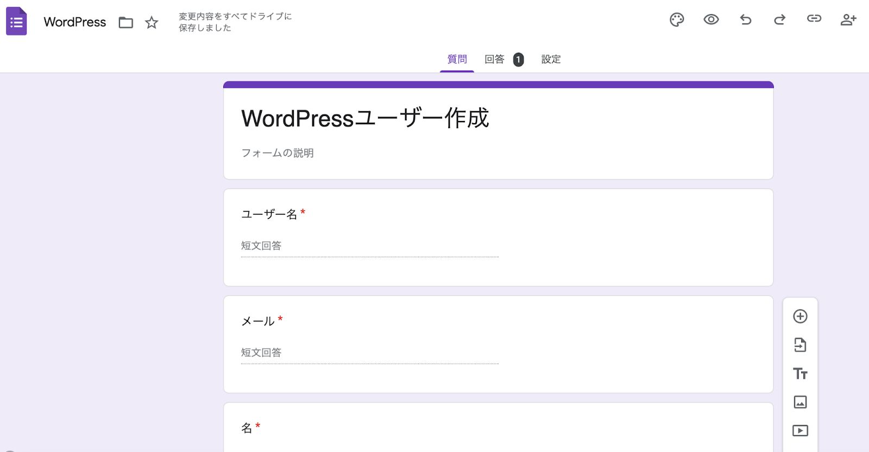Edit the form title WordPressユーザー作成
Screen dimensions: 869x452
(x=365, y=118)
